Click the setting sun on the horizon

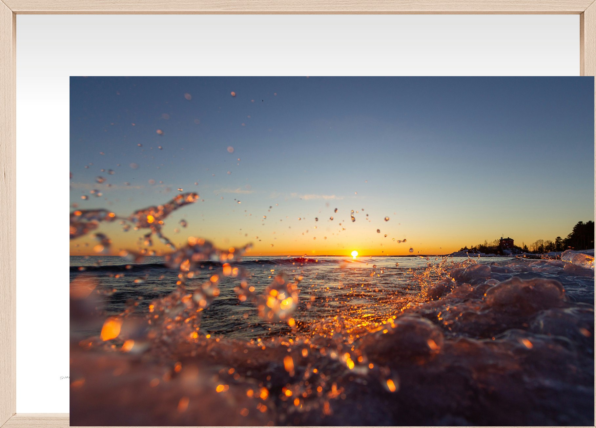pos(354,253)
